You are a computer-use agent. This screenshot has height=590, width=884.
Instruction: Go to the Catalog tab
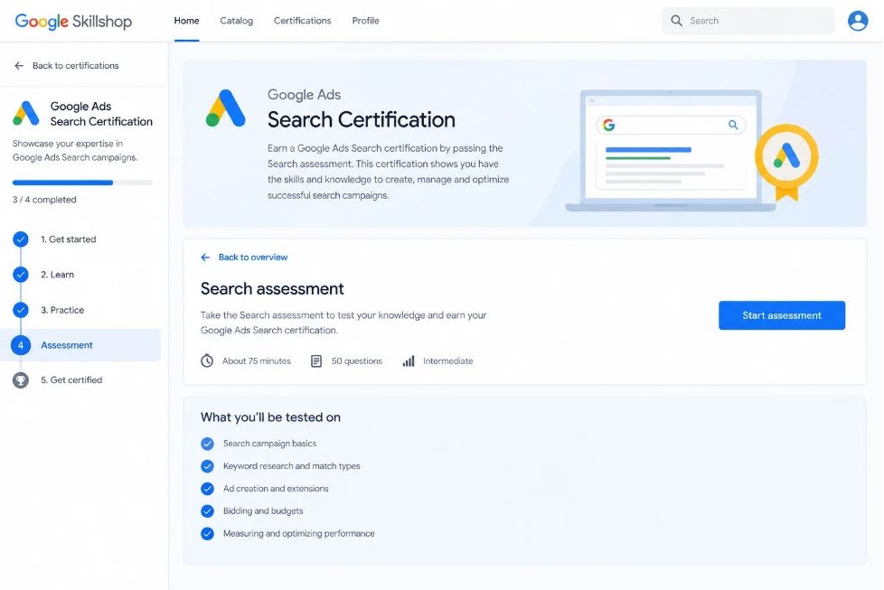coord(236,21)
